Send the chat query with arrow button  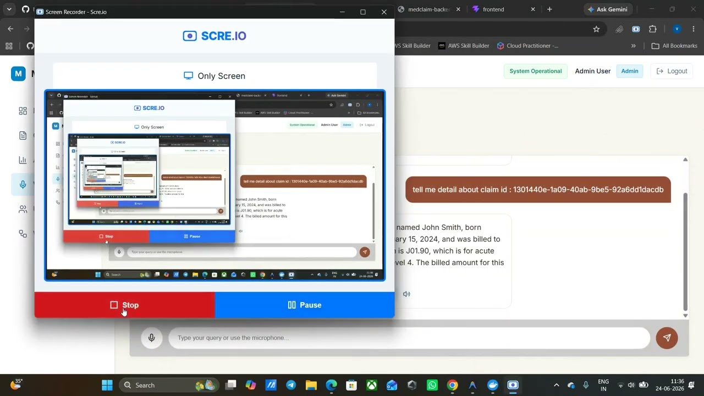667,338
